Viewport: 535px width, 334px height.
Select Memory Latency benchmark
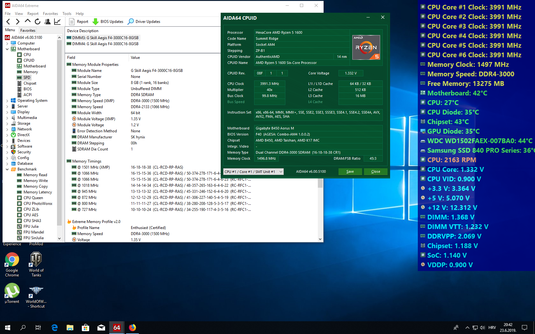tap(38, 192)
